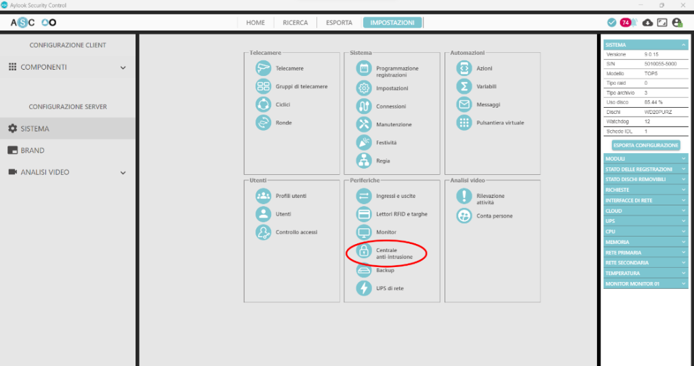Switch to the ESPORTA tab
The width and height of the screenshot is (694, 366).
click(339, 22)
